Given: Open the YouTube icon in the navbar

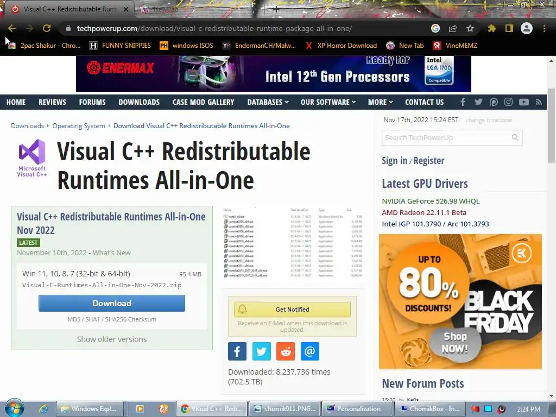Looking at the screenshot, I should click(524, 102).
